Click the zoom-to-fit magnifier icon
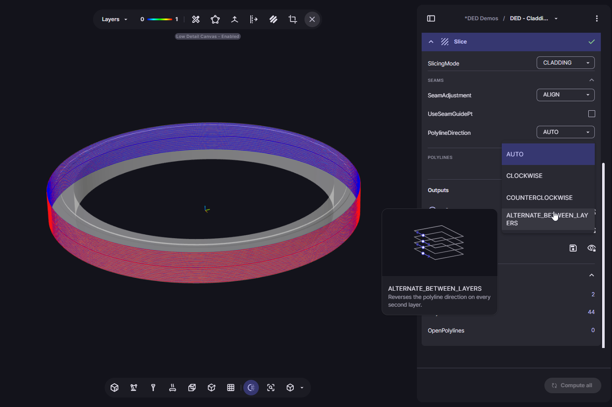The width and height of the screenshot is (612, 407). 271,388
